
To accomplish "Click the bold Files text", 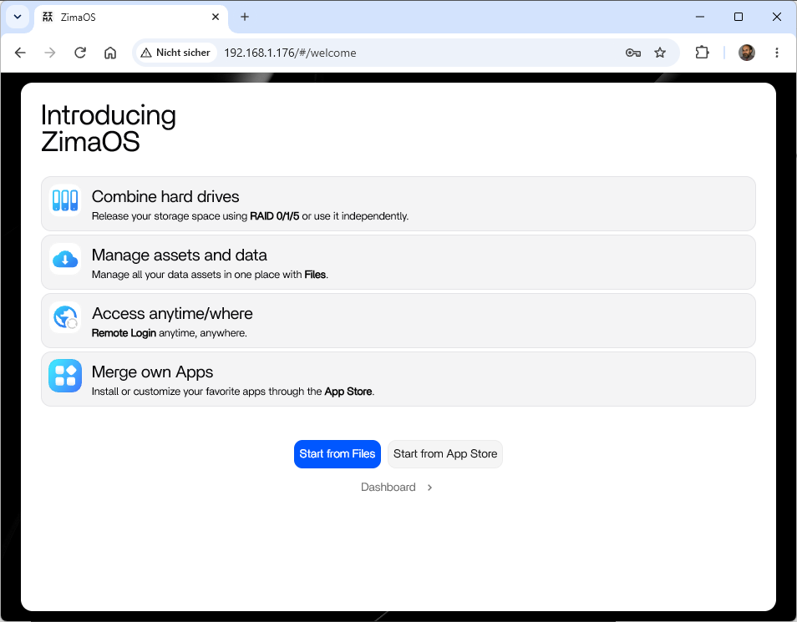I will click(x=315, y=275).
